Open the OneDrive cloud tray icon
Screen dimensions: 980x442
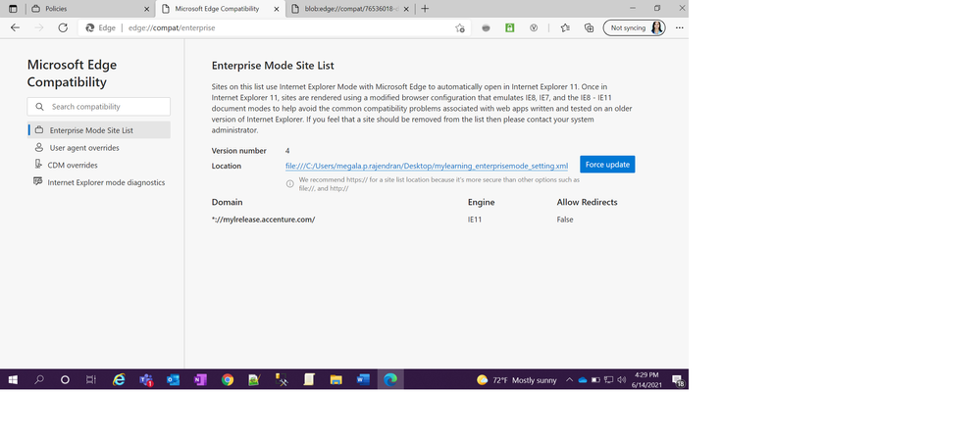[x=583, y=380]
